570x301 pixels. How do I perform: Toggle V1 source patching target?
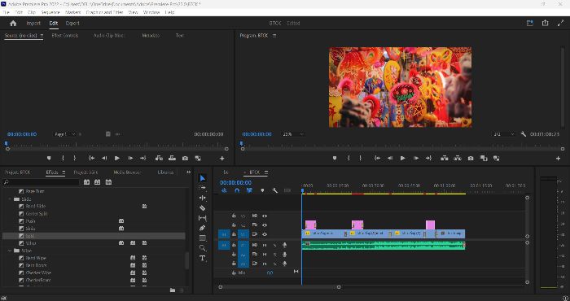pos(224,234)
